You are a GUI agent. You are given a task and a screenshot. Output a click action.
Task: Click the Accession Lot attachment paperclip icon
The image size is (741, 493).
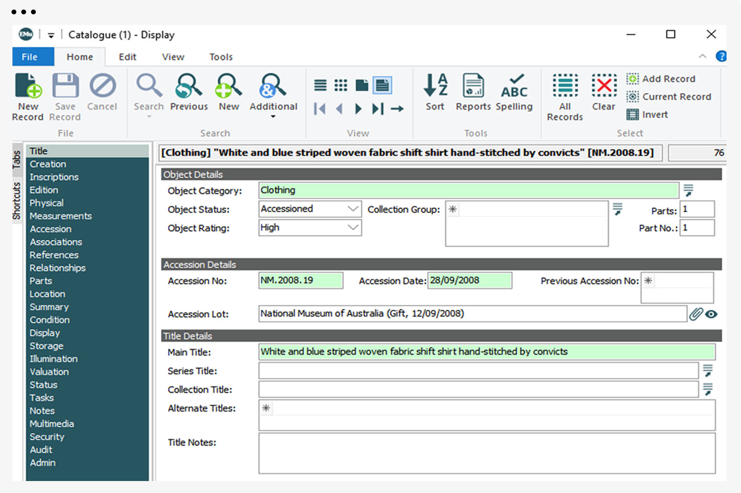[696, 314]
